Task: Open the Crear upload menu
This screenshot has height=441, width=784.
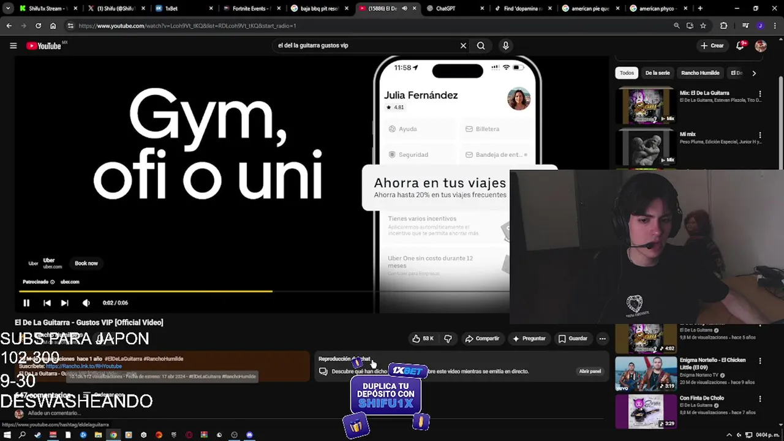Action: point(712,45)
